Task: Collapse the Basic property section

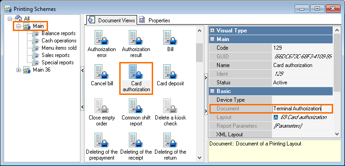Action: coord(212,91)
